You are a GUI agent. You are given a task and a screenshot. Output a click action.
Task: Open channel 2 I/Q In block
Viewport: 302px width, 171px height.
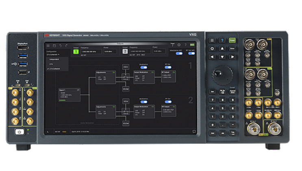[x=126, y=101]
